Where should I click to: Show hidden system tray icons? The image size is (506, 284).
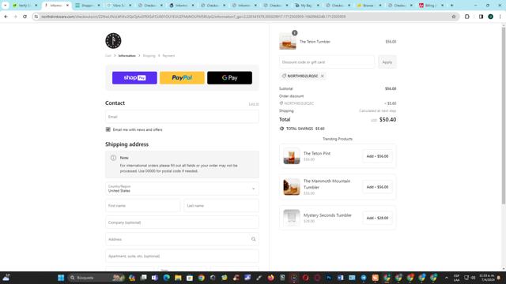click(446, 278)
